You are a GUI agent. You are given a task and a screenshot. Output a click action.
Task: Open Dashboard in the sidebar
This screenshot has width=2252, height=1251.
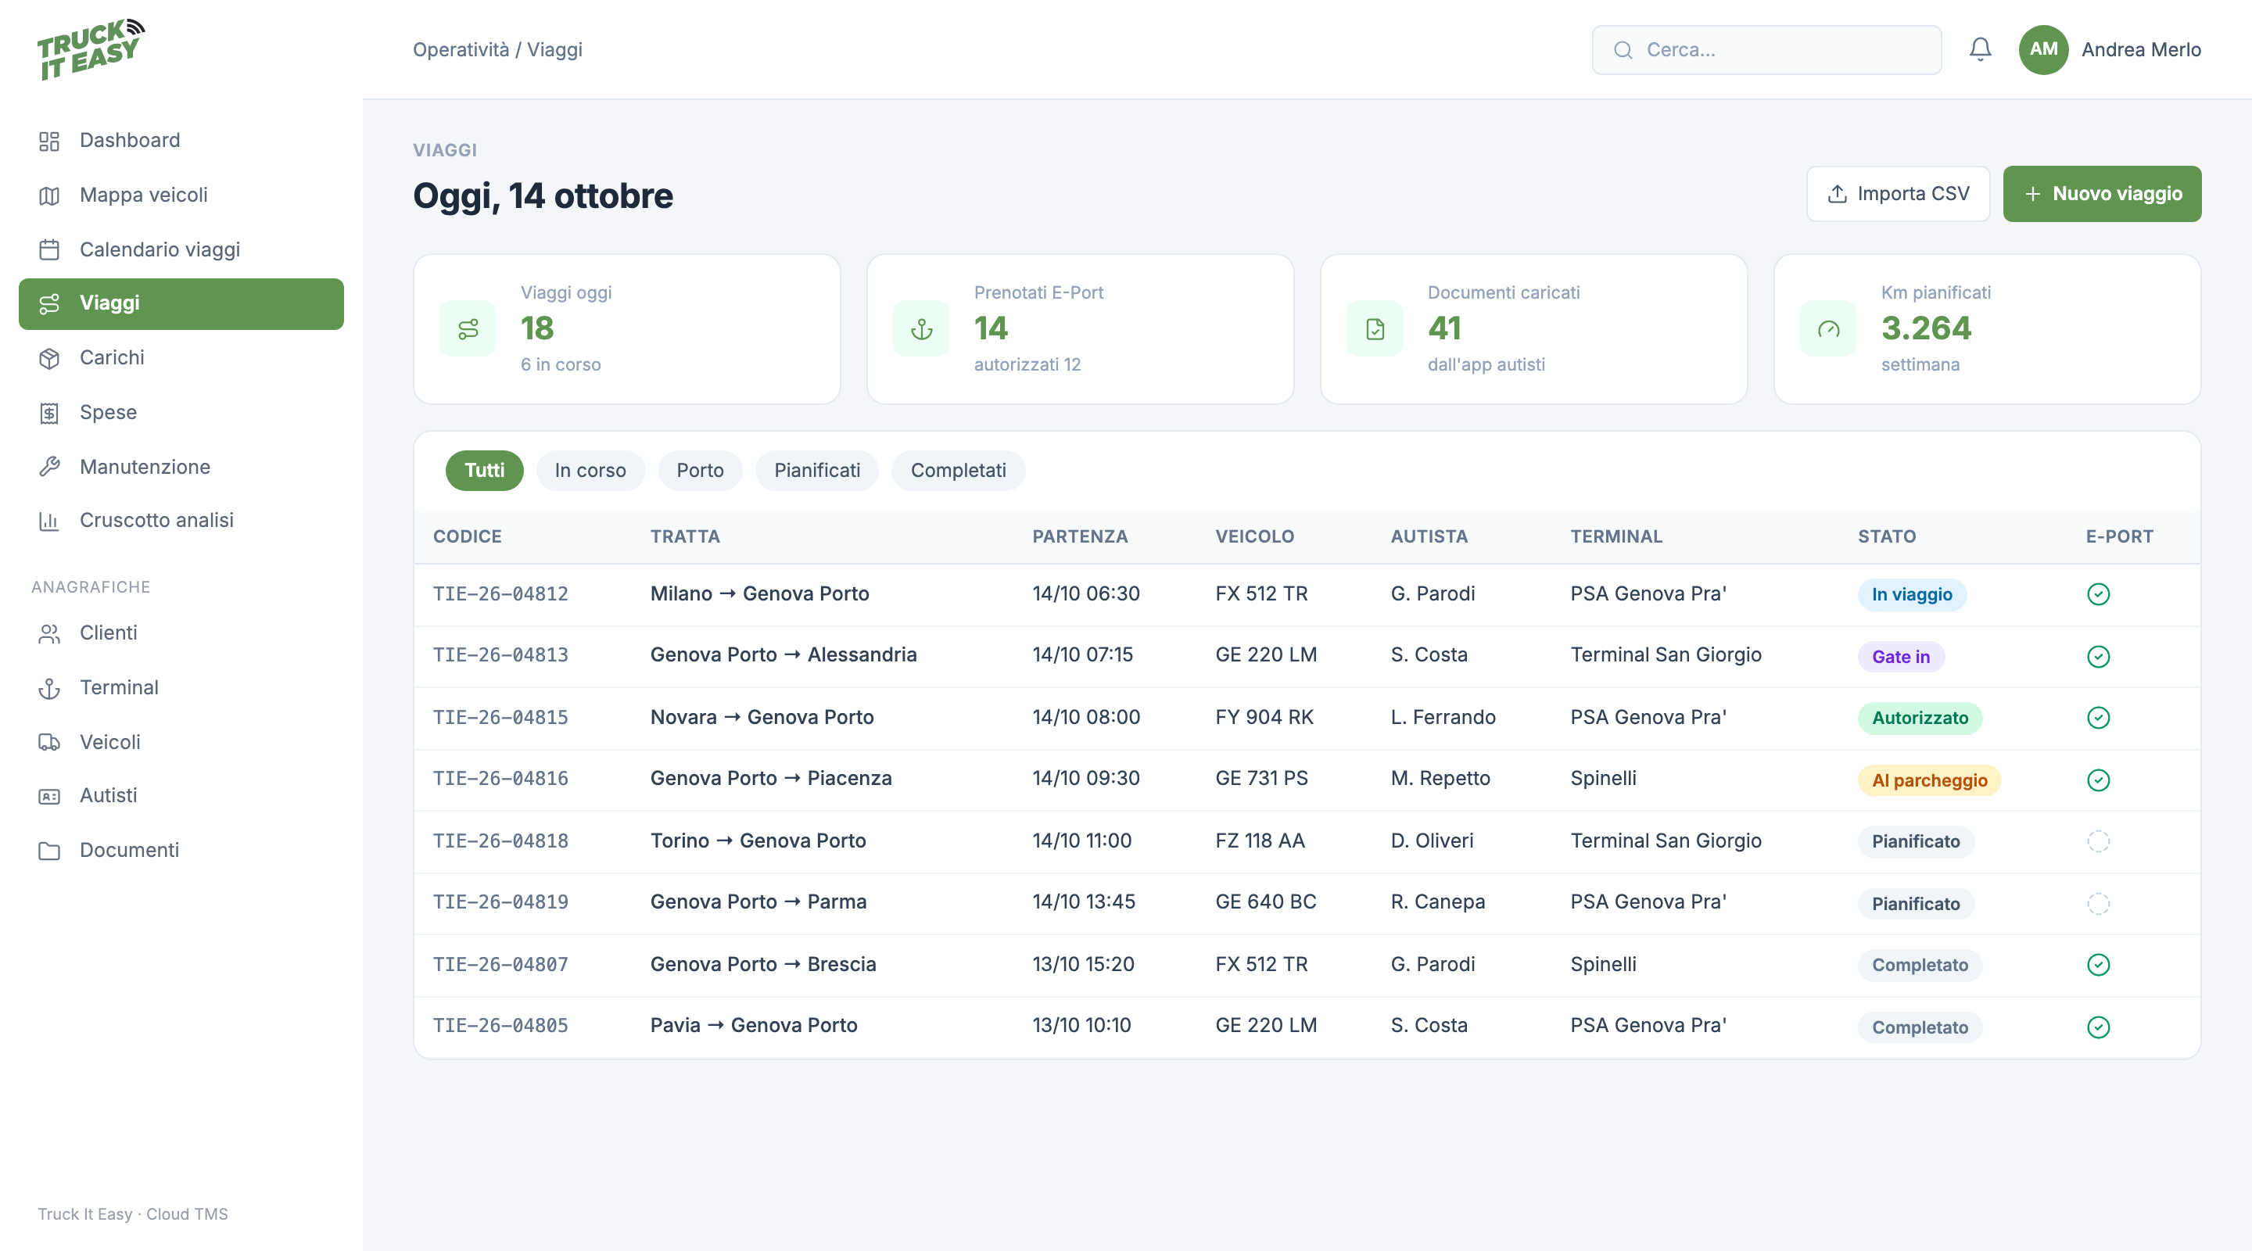point(181,140)
